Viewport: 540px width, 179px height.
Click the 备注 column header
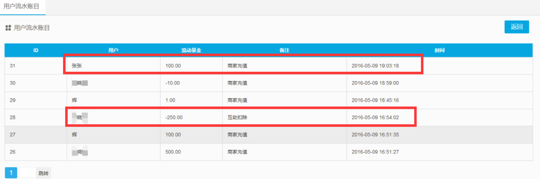284,50
